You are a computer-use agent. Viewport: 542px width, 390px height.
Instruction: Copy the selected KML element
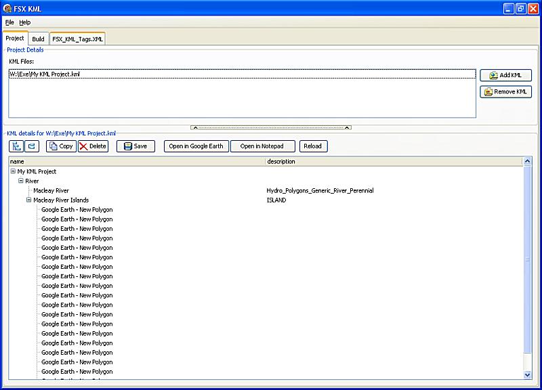point(61,146)
